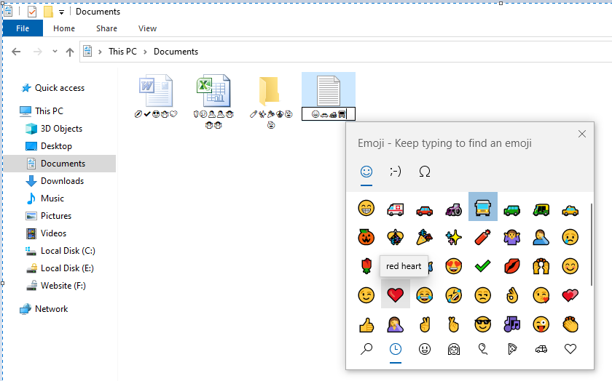Pick the green SUV emoji
612x381 pixels.
click(511, 210)
